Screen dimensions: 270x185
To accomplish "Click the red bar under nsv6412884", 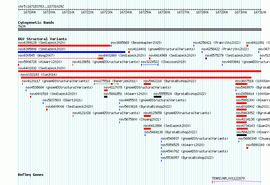I will [x=147, y=129].
